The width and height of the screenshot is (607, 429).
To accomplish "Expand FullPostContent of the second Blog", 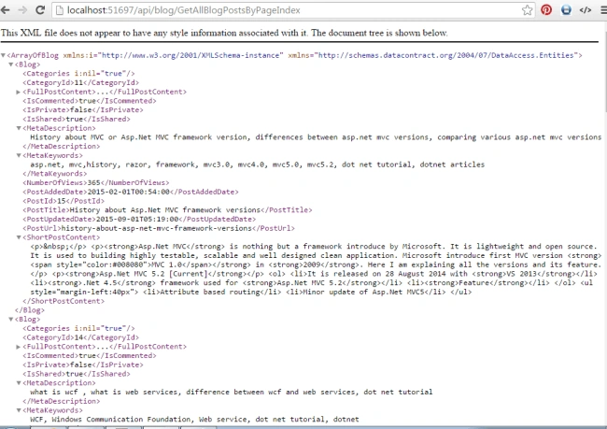I will (18, 347).
